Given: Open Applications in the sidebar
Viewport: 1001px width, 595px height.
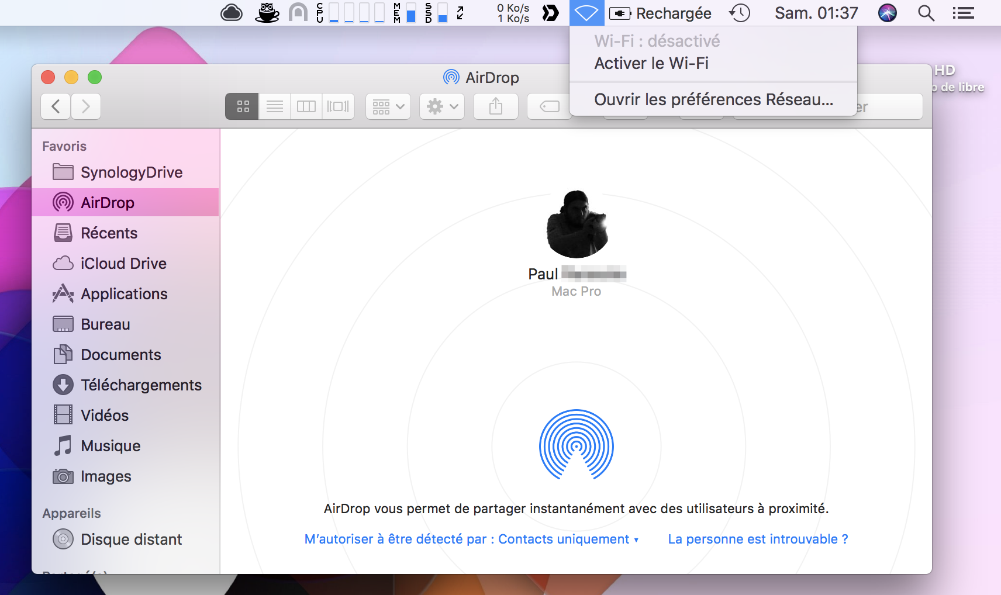Looking at the screenshot, I should pos(125,294).
